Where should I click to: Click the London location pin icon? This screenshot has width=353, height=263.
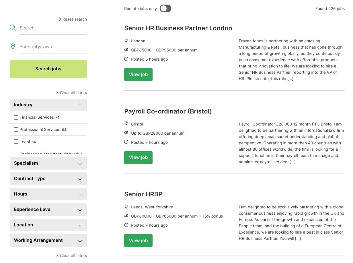126,41
